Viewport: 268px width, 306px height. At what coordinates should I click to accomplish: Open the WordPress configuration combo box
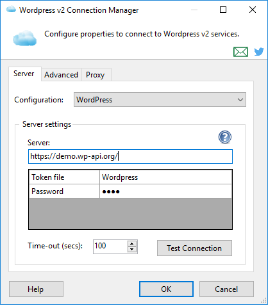160,100
